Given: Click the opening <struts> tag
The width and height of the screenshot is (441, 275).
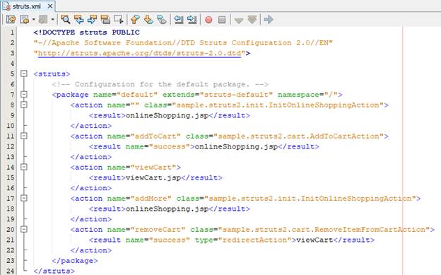Looking at the screenshot, I should (x=52, y=74).
